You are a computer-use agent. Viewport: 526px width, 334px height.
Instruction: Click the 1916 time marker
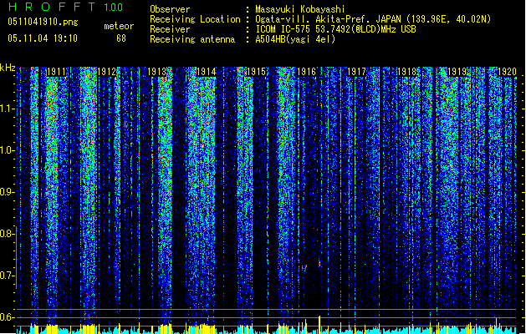coord(306,72)
